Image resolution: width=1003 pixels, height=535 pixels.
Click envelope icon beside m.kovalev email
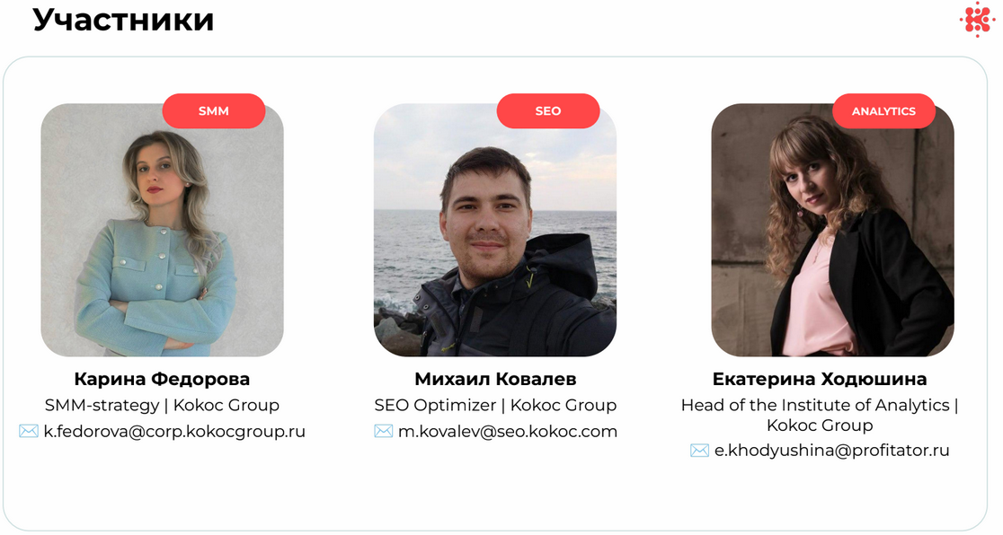[384, 432]
